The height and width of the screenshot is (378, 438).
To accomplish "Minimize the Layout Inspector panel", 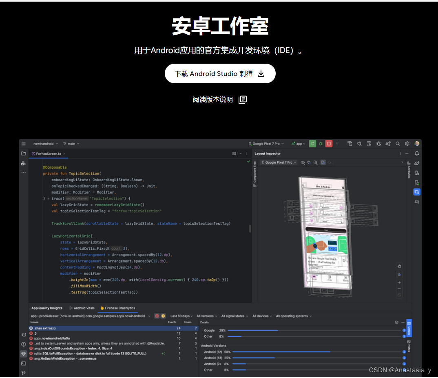I will pyautogui.click(x=407, y=153).
